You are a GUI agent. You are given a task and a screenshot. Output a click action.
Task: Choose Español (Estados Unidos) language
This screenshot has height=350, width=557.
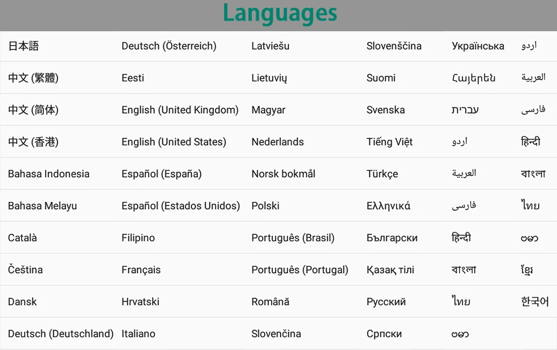pos(180,206)
